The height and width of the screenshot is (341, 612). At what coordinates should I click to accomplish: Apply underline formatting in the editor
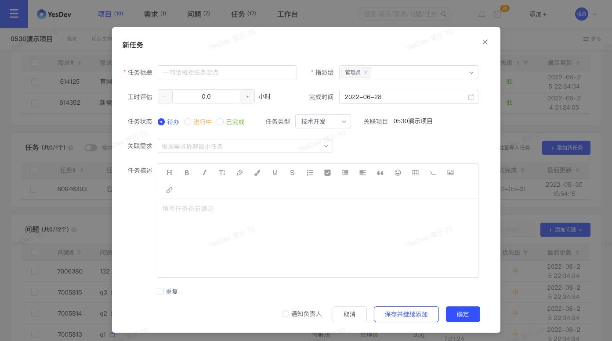pyautogui.click(x=275, y=173)
